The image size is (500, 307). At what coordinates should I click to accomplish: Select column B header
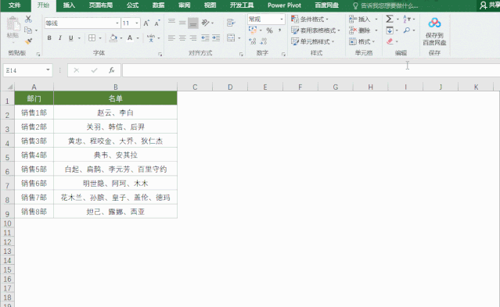(116, 87)
